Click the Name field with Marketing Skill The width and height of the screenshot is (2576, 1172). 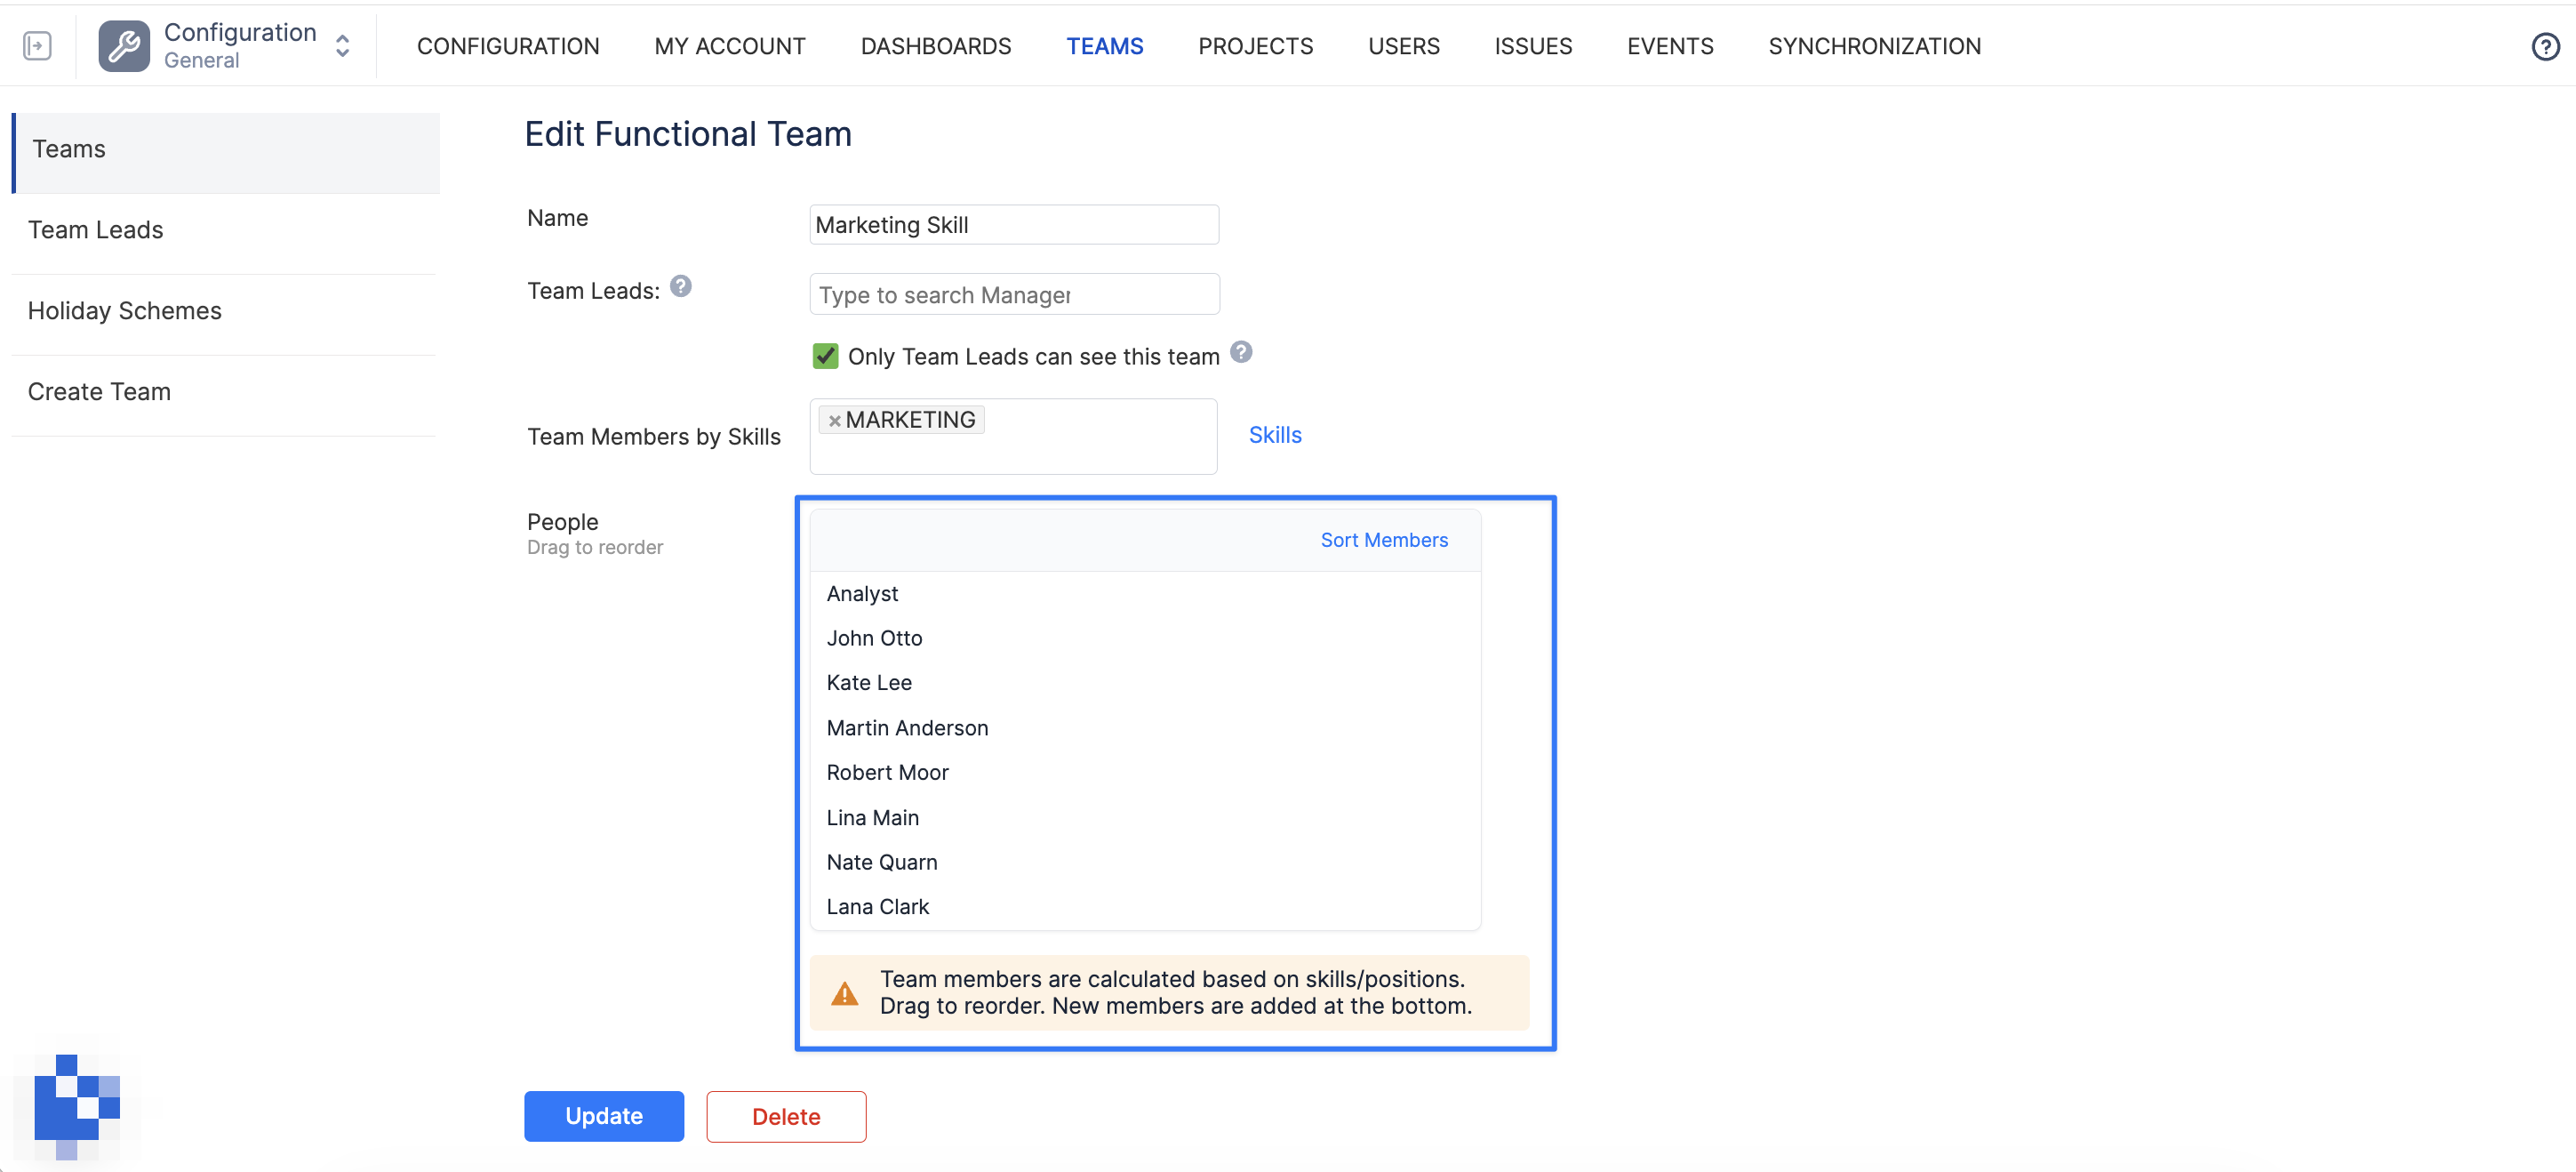(x=1013, y=225)
